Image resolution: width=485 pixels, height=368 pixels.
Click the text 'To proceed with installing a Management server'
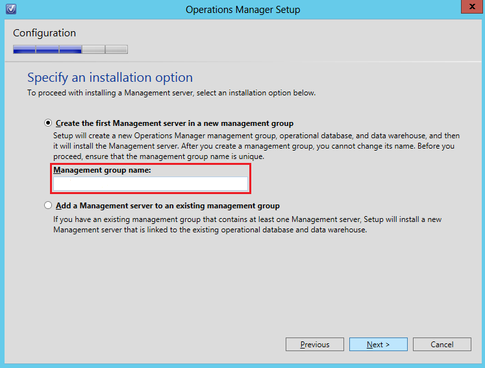pos(111,93)
